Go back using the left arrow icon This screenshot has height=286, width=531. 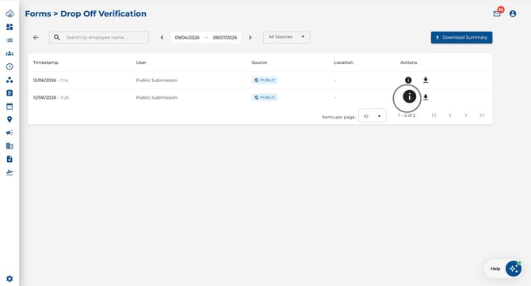(x=36, y=37)
